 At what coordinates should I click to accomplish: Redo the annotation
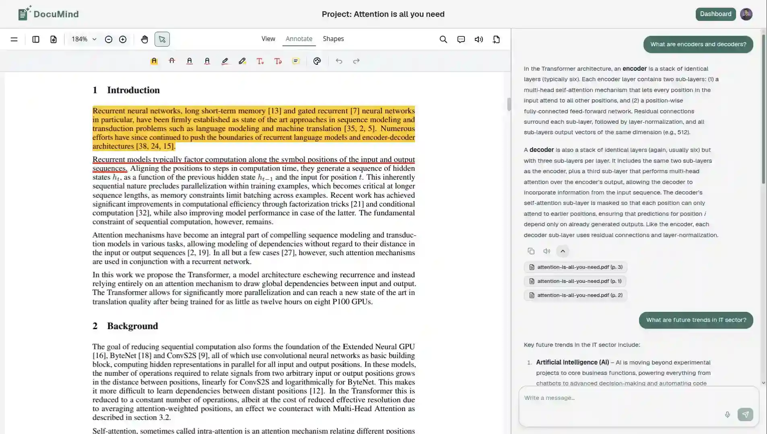[356, 61]
